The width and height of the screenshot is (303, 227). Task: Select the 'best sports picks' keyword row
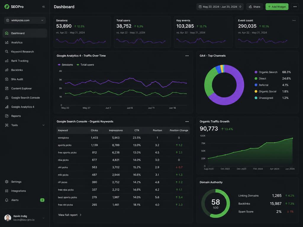point(123,197)
